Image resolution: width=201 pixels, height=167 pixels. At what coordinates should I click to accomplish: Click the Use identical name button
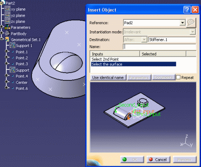click(x=108, y=77)
